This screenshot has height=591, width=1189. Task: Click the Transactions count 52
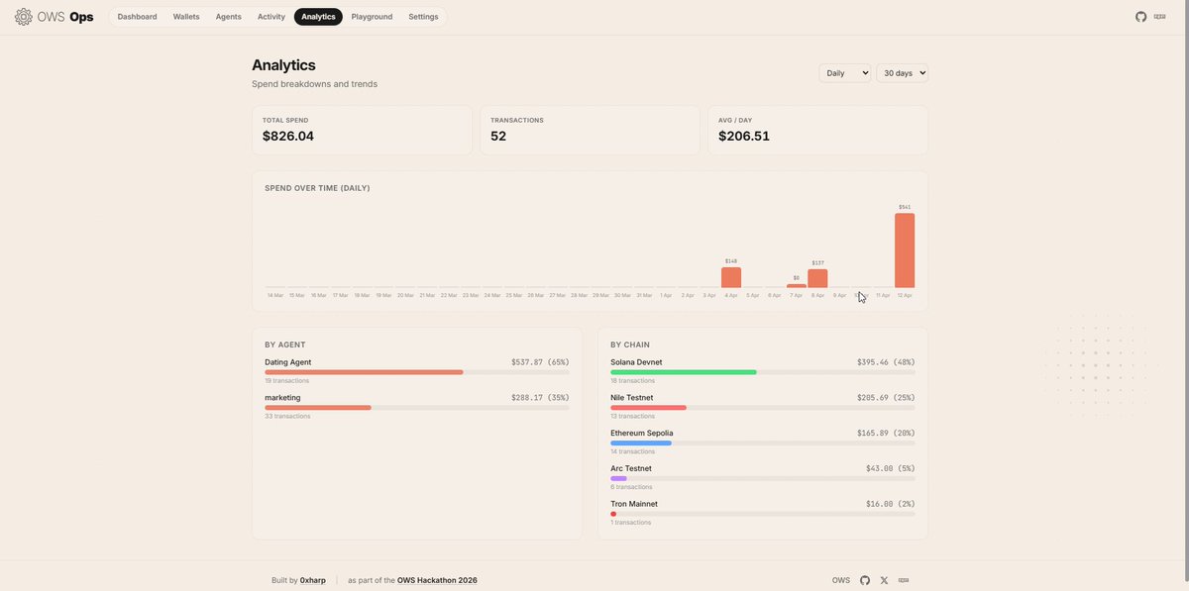[498, 137]
